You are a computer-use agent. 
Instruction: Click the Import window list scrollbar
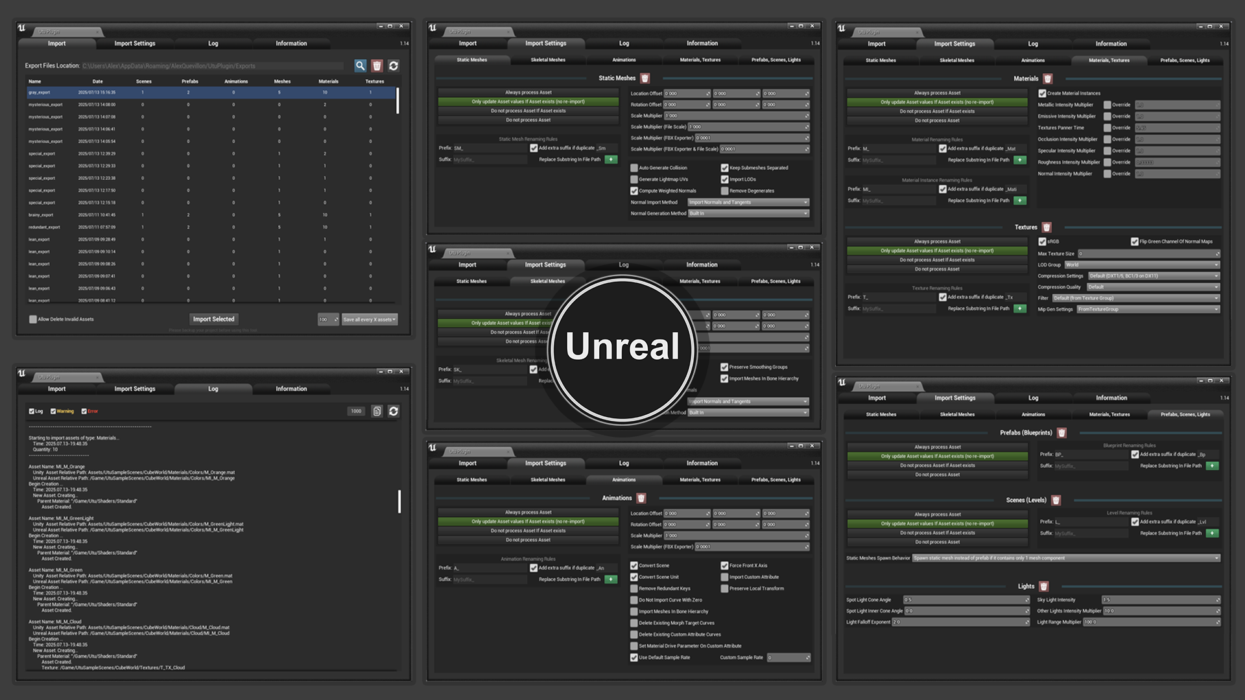pyautogui.click(x=397, y=101)
